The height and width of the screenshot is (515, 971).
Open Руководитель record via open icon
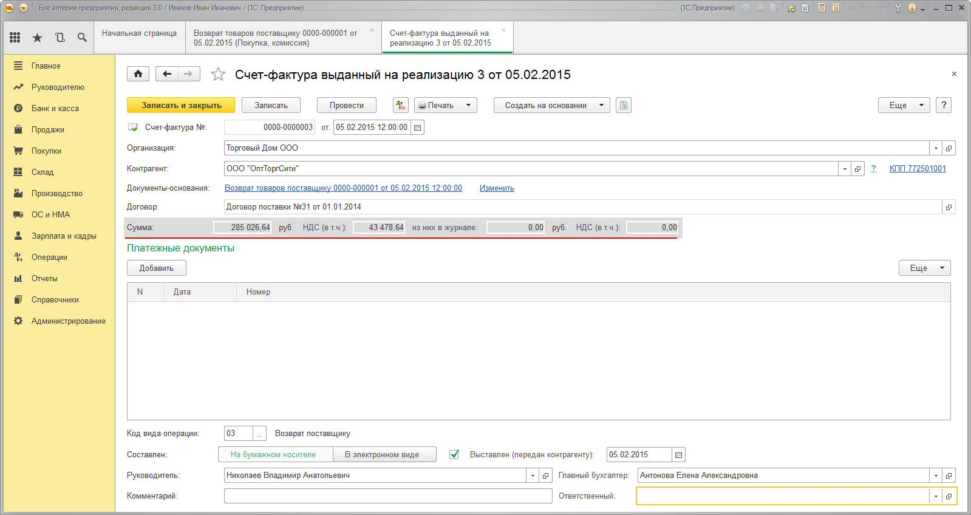(x=546, y=476)
